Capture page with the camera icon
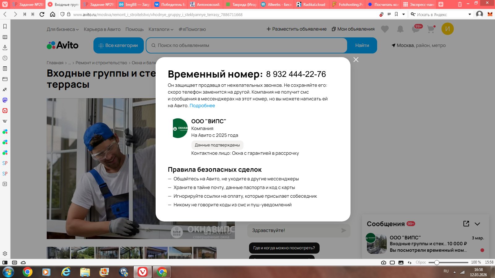The height and width of the screenshot is (278, 495). click(x=384, y=263)
